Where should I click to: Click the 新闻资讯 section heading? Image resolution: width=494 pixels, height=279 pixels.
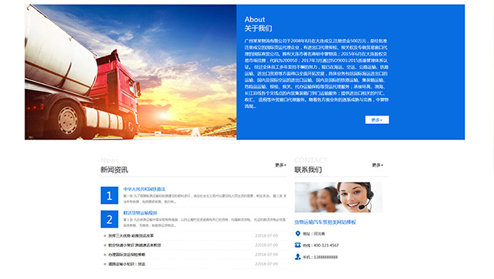coord(114,170)
